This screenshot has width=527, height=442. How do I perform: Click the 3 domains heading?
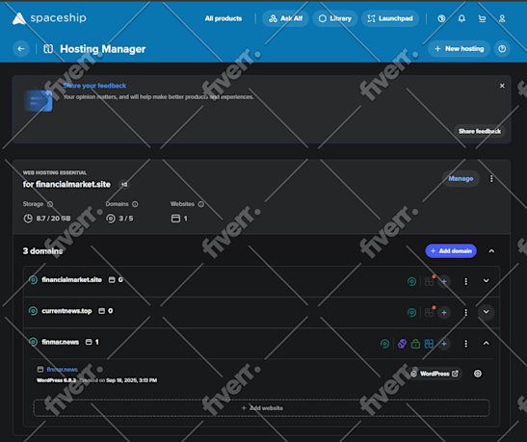coord(42,251)
